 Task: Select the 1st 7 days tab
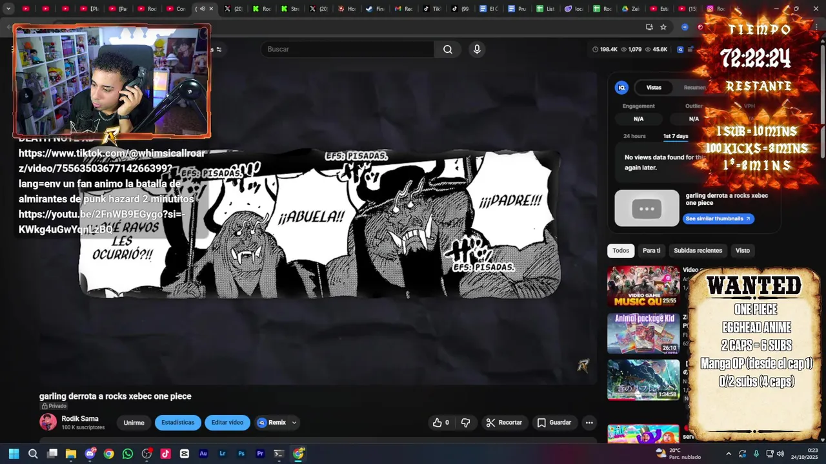click(x=676, y=136)
